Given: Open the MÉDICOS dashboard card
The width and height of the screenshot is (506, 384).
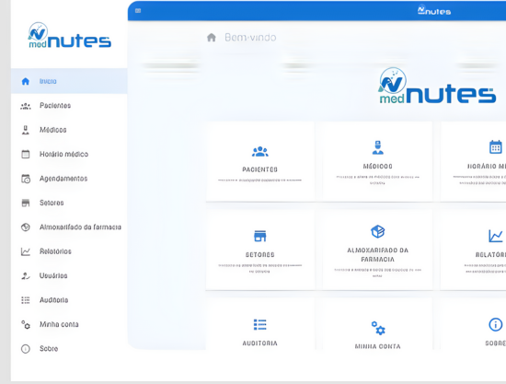Looking at the screenshot, I should point(377,161).
